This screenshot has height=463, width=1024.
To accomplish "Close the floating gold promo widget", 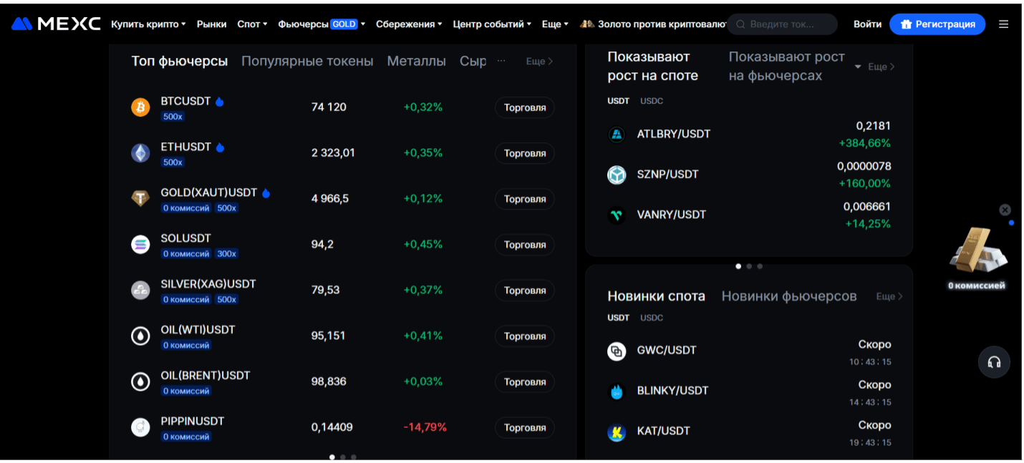I will tap(1005, 210).
